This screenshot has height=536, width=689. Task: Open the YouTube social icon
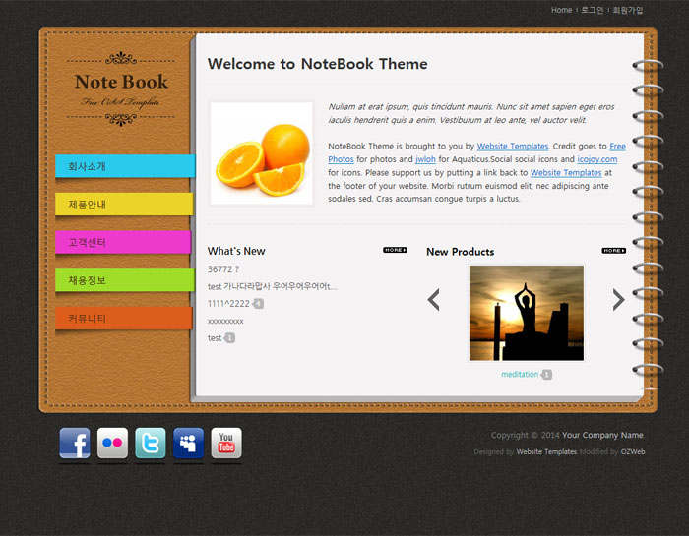pyautogui.click(x=226, y=444)
